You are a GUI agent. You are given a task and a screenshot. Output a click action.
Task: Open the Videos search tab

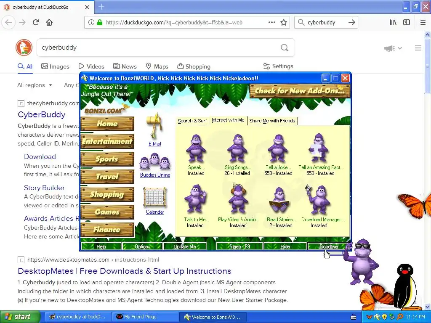[91, 66]
